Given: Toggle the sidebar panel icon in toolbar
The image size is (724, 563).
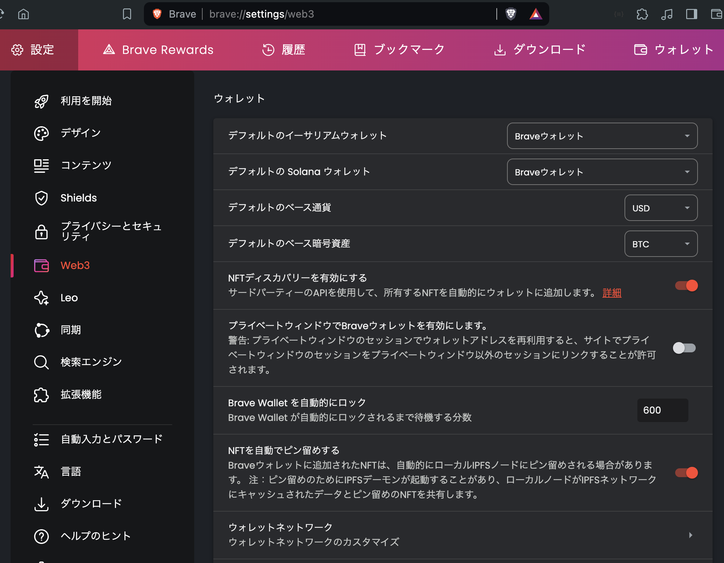Looking at the screenshot, I should (692, 14).
